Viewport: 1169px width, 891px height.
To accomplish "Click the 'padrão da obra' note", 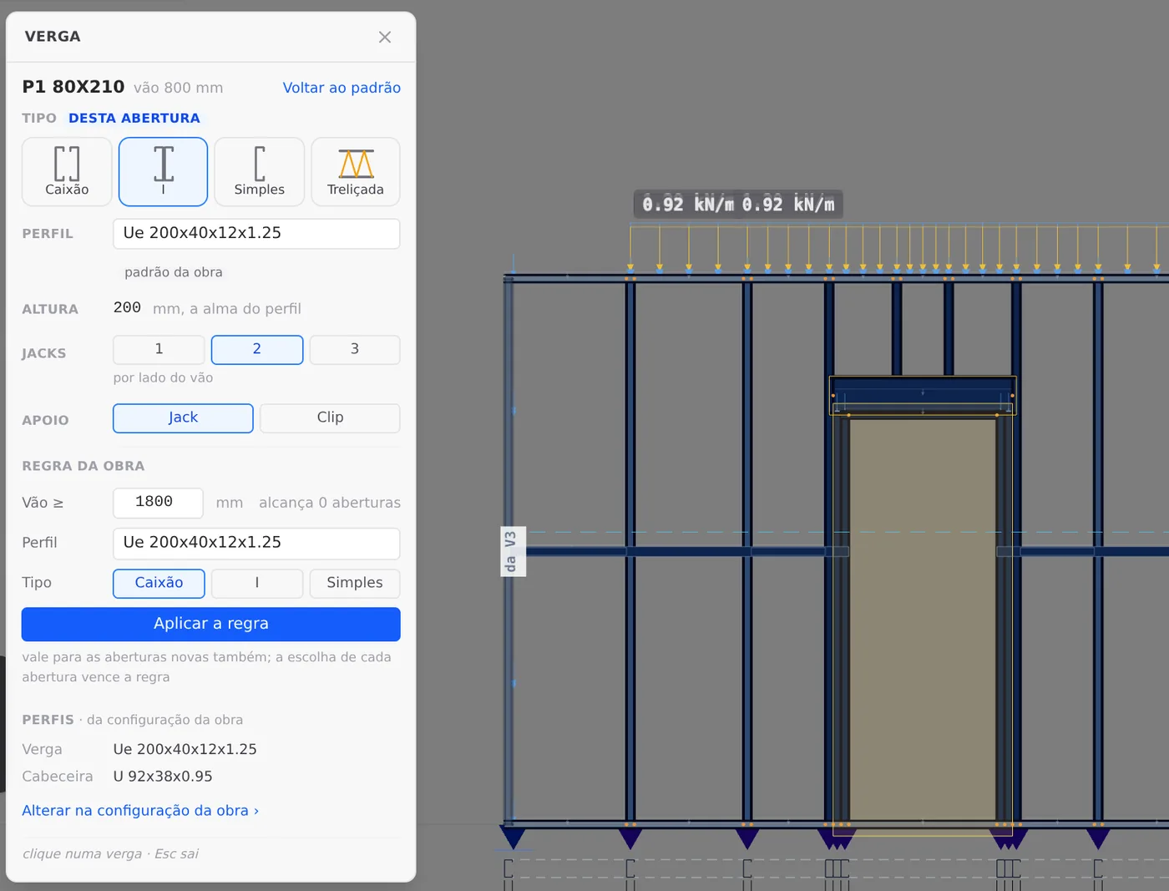I will (174, 272).
